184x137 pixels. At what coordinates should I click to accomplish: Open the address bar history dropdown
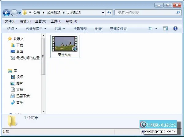coord(103,13)
